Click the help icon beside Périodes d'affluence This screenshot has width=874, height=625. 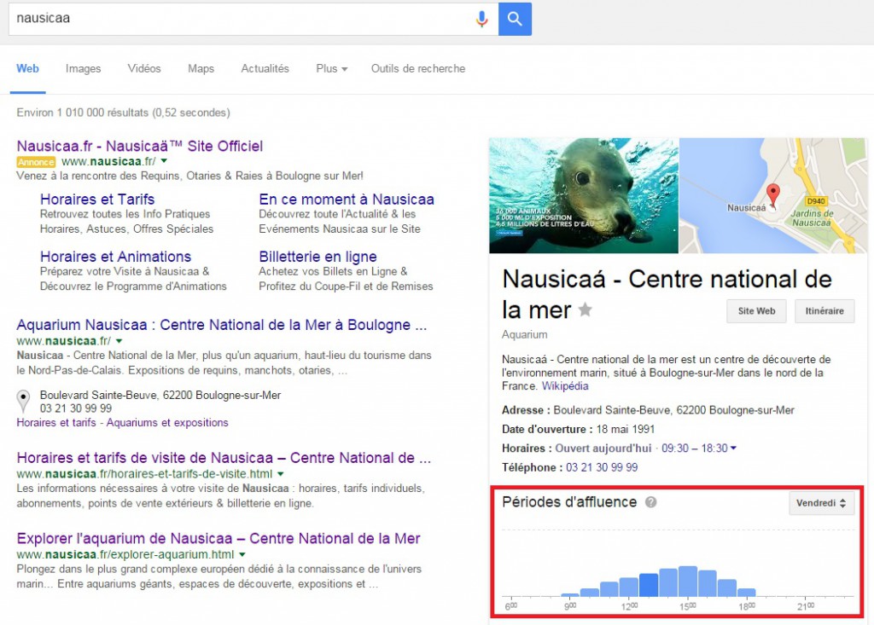[650, 502]
